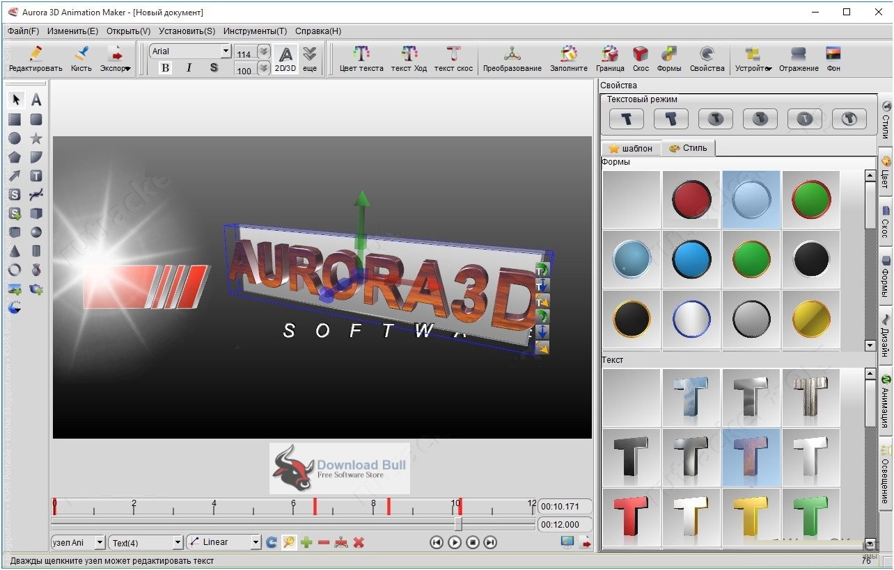
Task: Select the gold T text style swatch
Action: click(751, 516)
